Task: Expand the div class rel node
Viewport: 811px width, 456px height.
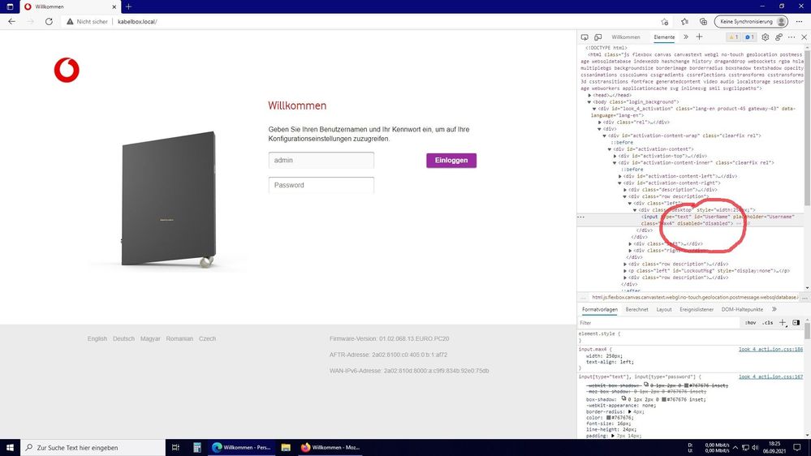Action: coord(600,122)
